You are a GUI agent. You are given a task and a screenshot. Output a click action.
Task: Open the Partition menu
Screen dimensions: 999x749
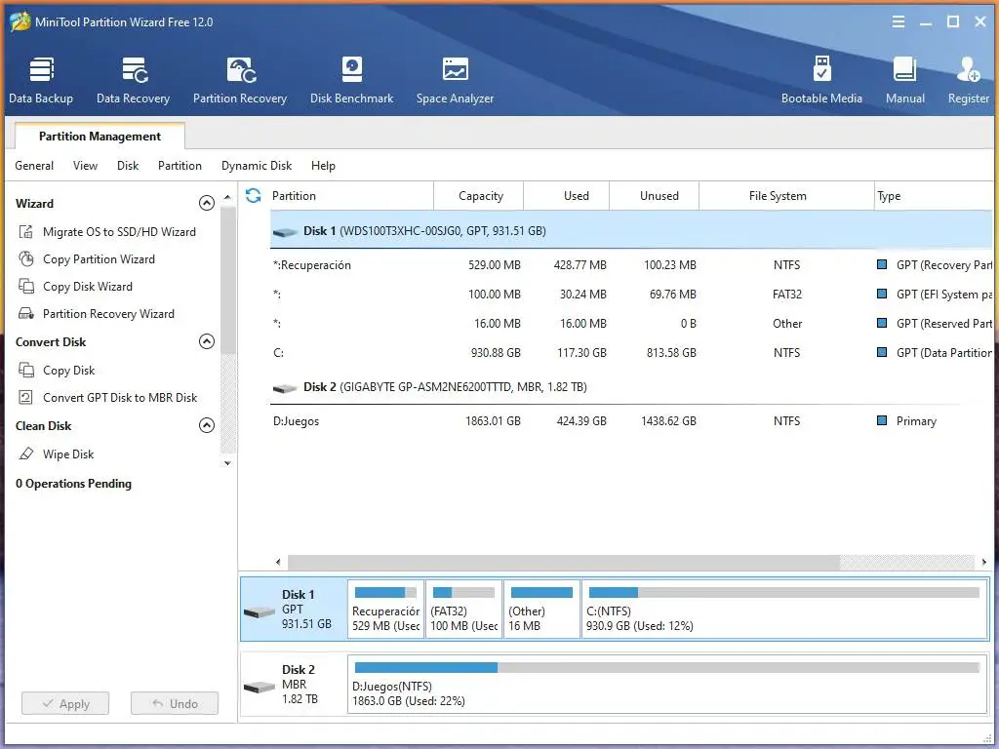(x=180, y=166)
